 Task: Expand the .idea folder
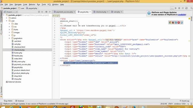[x=9, y=24]
